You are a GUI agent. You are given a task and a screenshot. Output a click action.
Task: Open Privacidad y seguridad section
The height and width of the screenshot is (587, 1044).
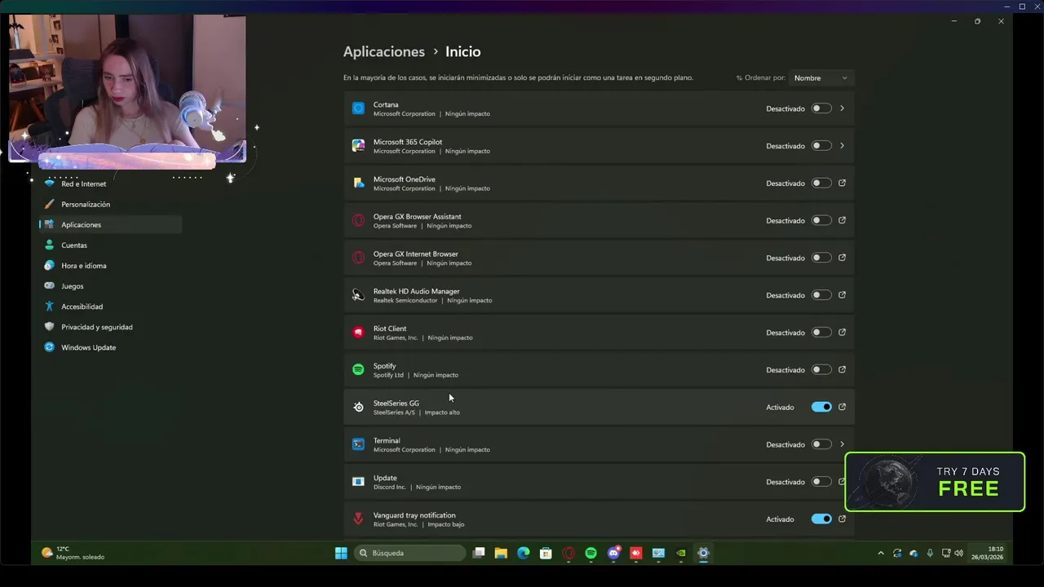(110, 327)
